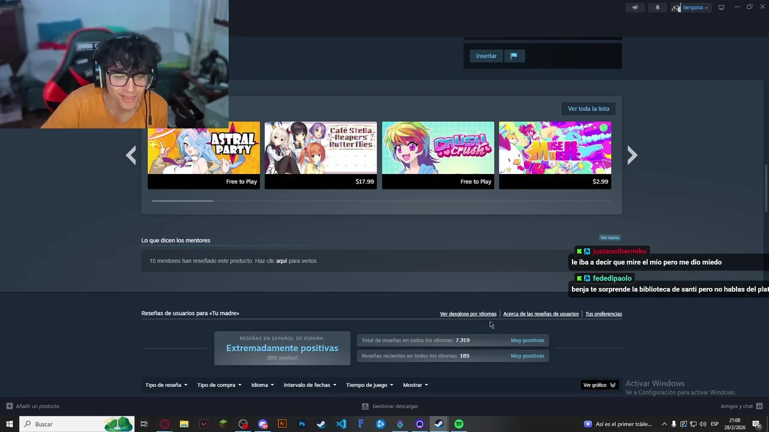Viewport: 769px width, 432px height.
Task: Click the 'aquí' mentors link
Action: (x=281, y=261)
